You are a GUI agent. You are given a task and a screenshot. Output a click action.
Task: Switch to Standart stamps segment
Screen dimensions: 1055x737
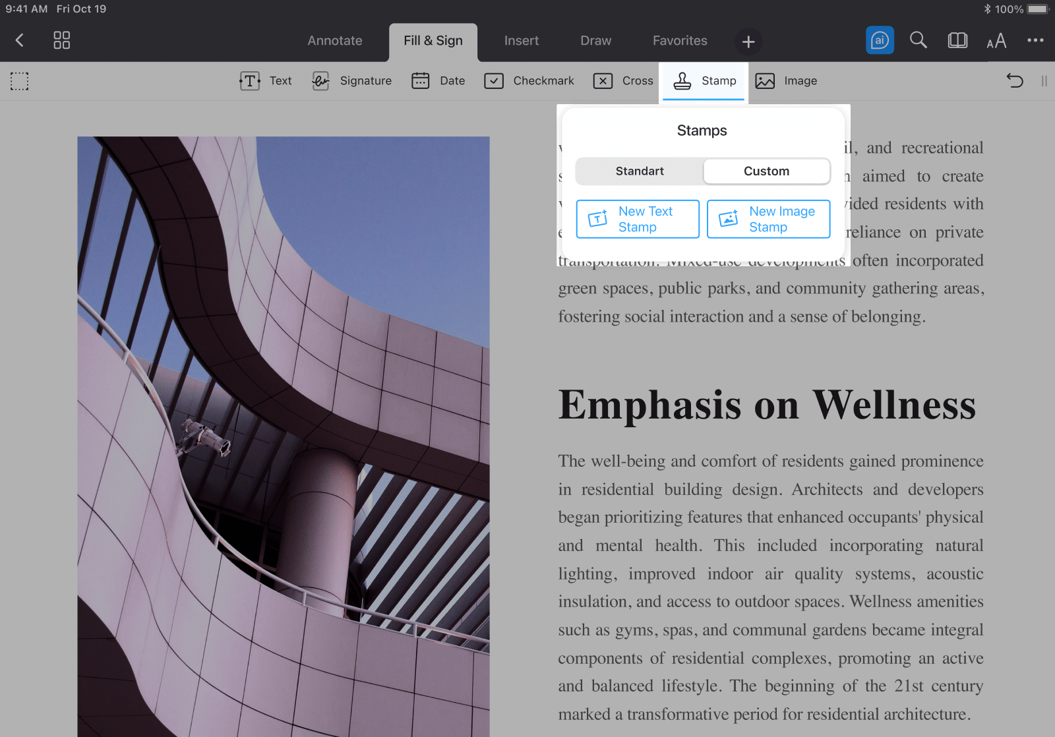pos(639,171)
